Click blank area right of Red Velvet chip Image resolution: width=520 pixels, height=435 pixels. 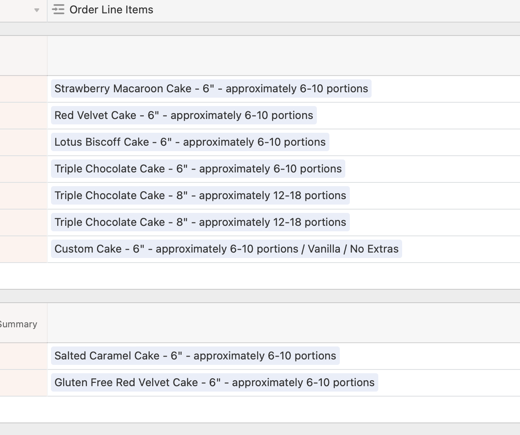(418, 116)
